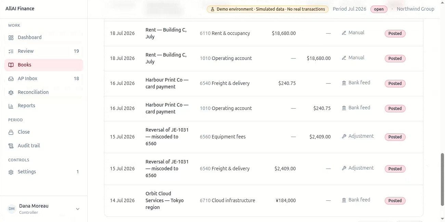Screen dimensions: 445x222
Task: Click the Settings count 1 badge
Action: click(x=78, y=172)
